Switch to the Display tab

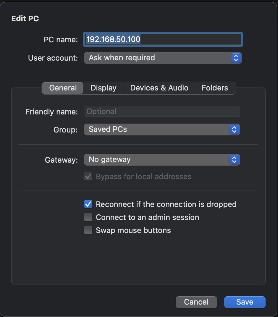[x=104, y=88]
